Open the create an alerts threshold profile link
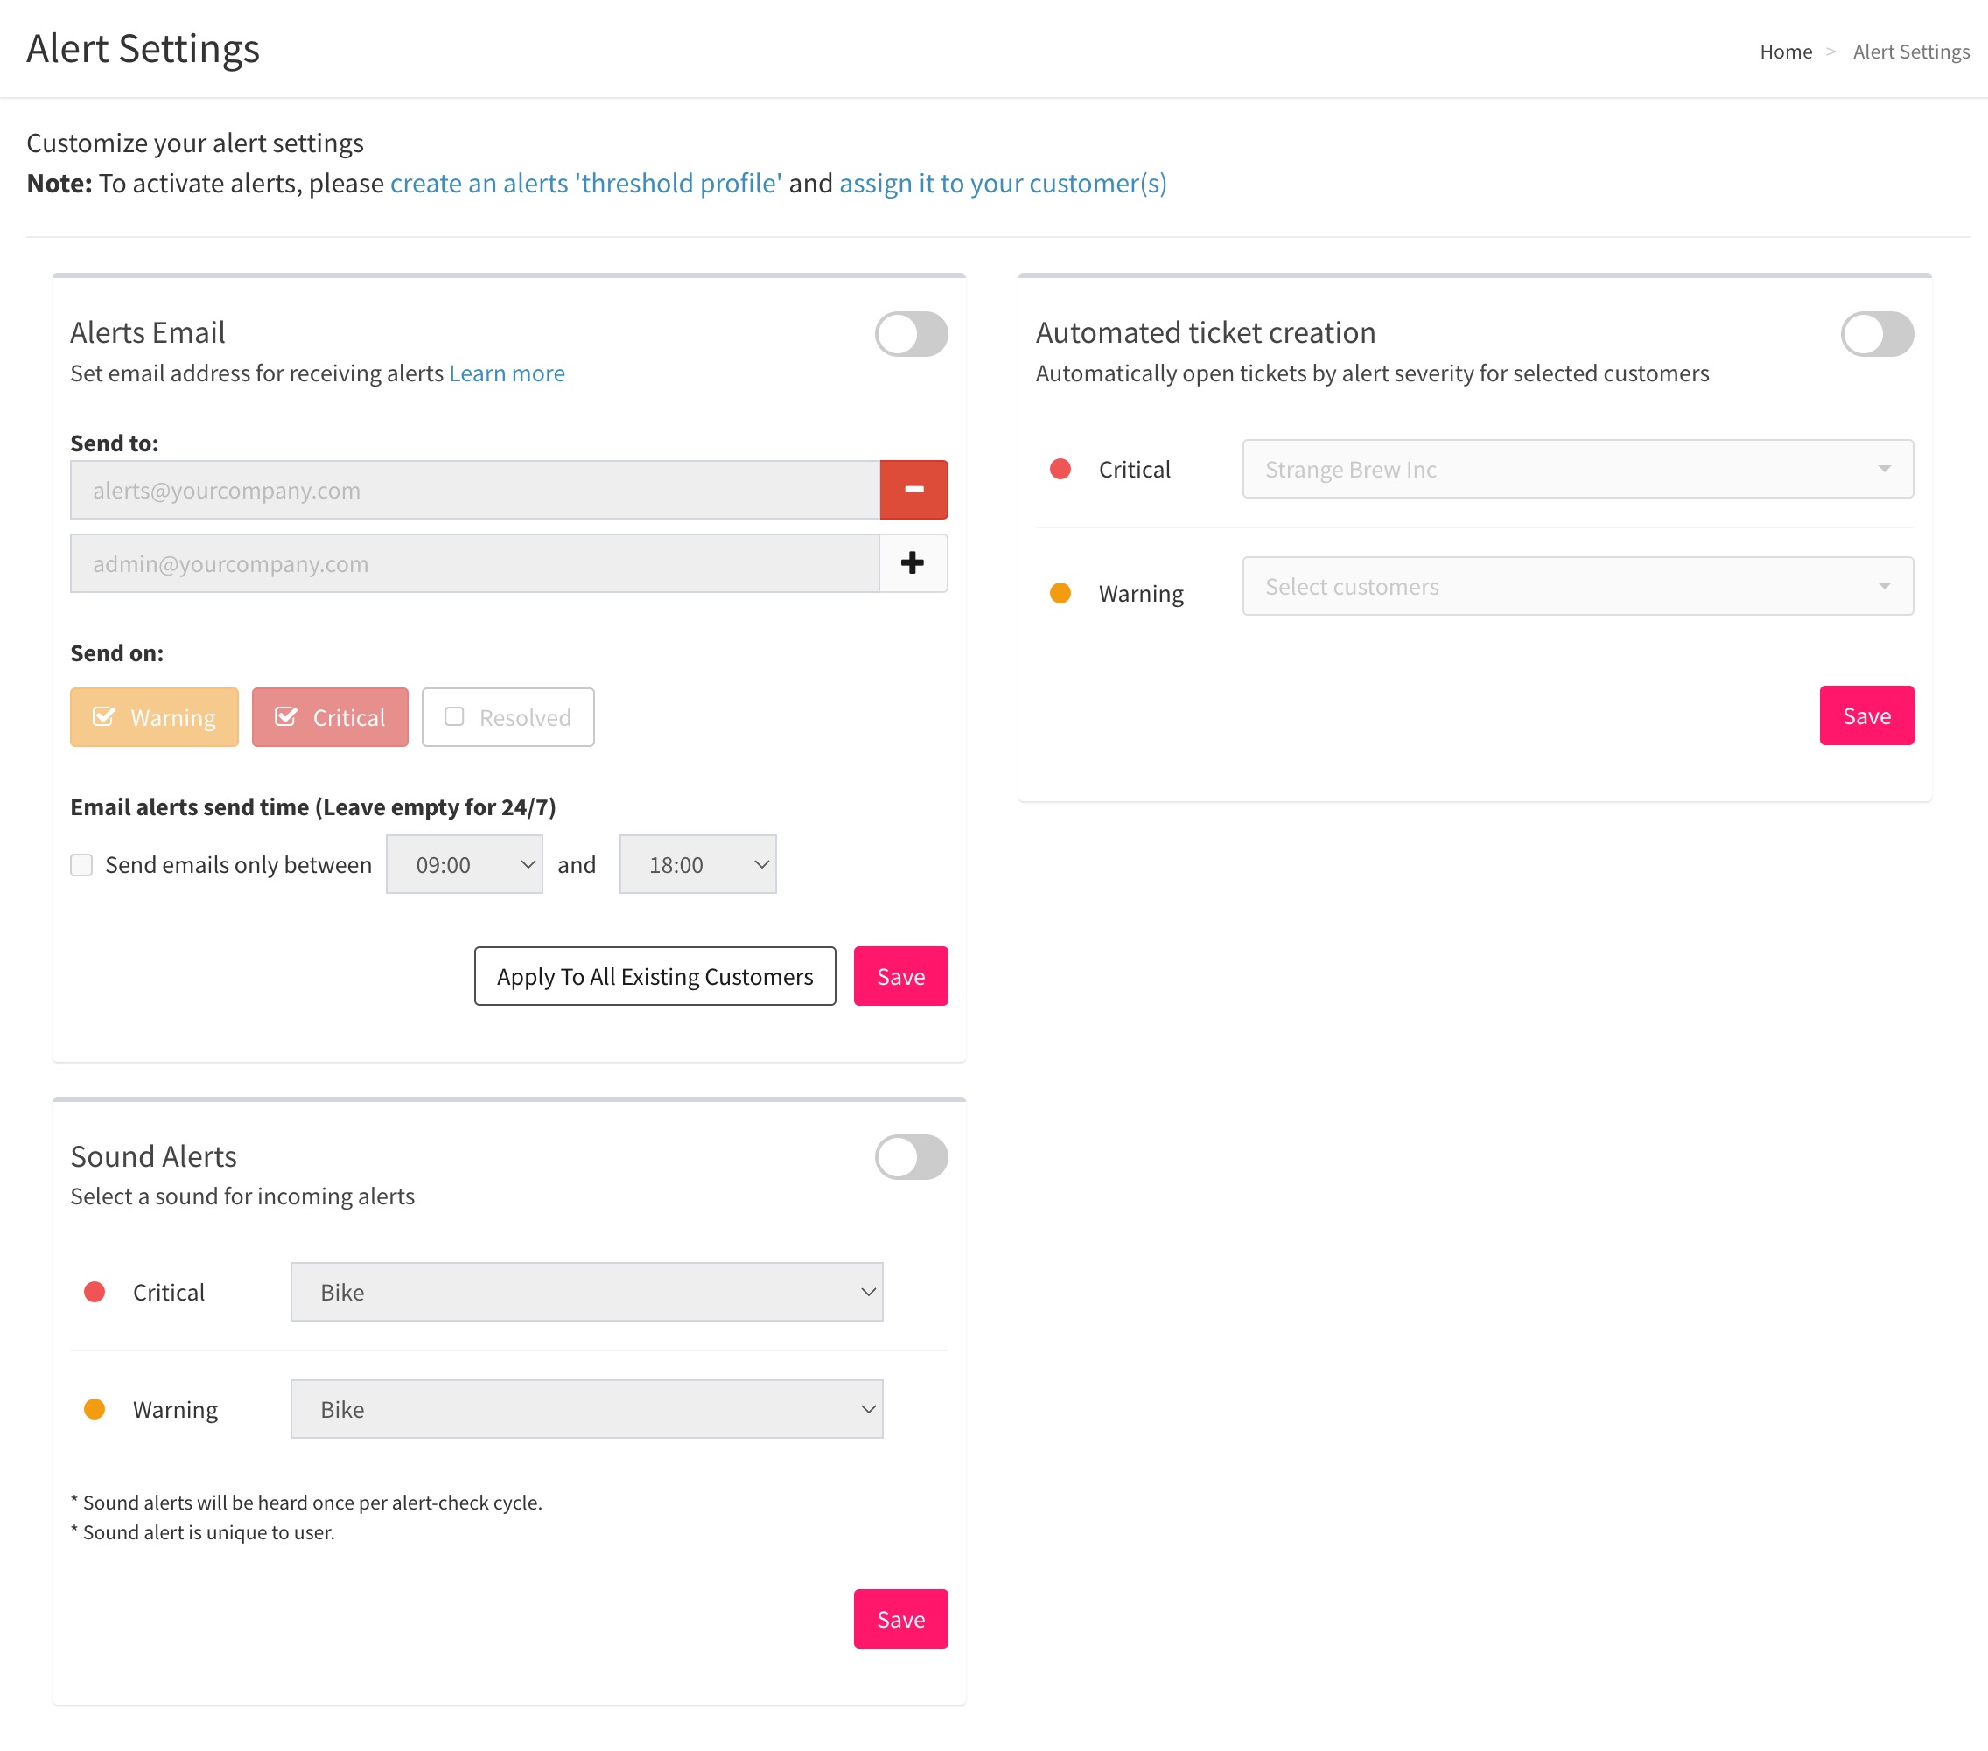 [585, 183]
